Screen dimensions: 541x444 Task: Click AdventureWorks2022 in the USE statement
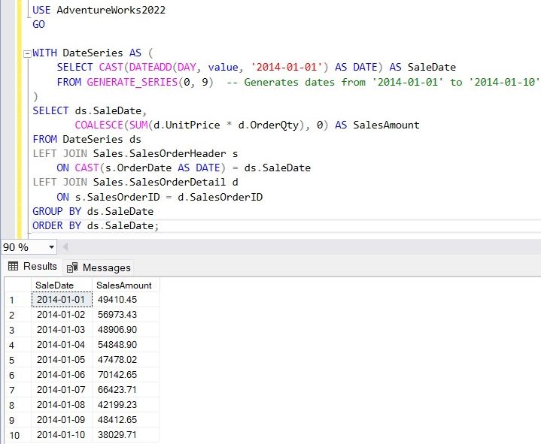click(111, 10)
